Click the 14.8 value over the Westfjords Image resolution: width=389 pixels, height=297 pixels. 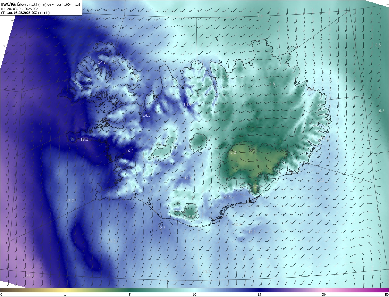pos(102,62)
